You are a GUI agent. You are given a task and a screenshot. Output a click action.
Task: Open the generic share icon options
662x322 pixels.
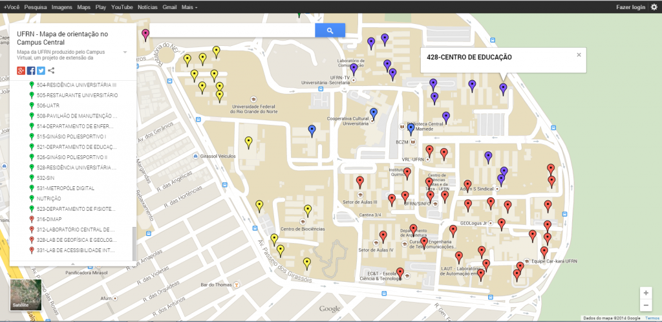click(x=51, y=70)
